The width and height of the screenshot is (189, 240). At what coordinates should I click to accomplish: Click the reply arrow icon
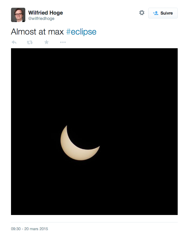pos(14,42)
